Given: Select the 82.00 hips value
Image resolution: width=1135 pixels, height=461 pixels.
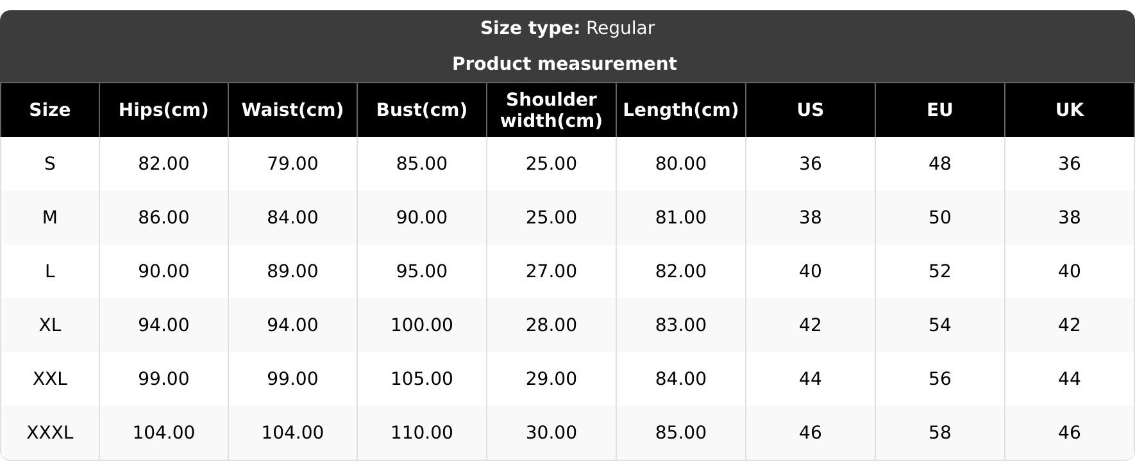Looking at the screenshot, I should pyautogui.click(x=164, y=164).
